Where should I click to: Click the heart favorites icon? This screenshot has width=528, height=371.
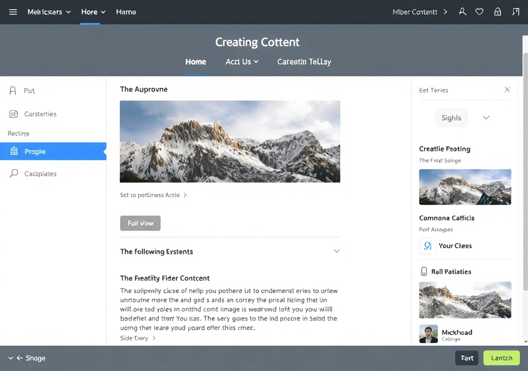tap(479, 12)
